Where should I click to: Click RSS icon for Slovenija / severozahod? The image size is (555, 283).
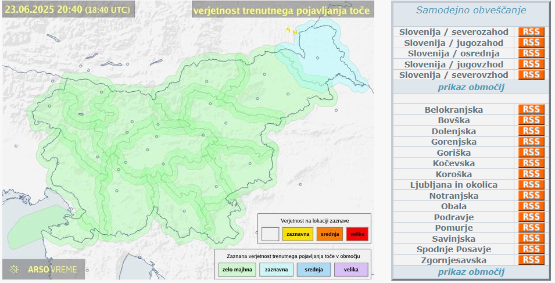tap(531, 32)
